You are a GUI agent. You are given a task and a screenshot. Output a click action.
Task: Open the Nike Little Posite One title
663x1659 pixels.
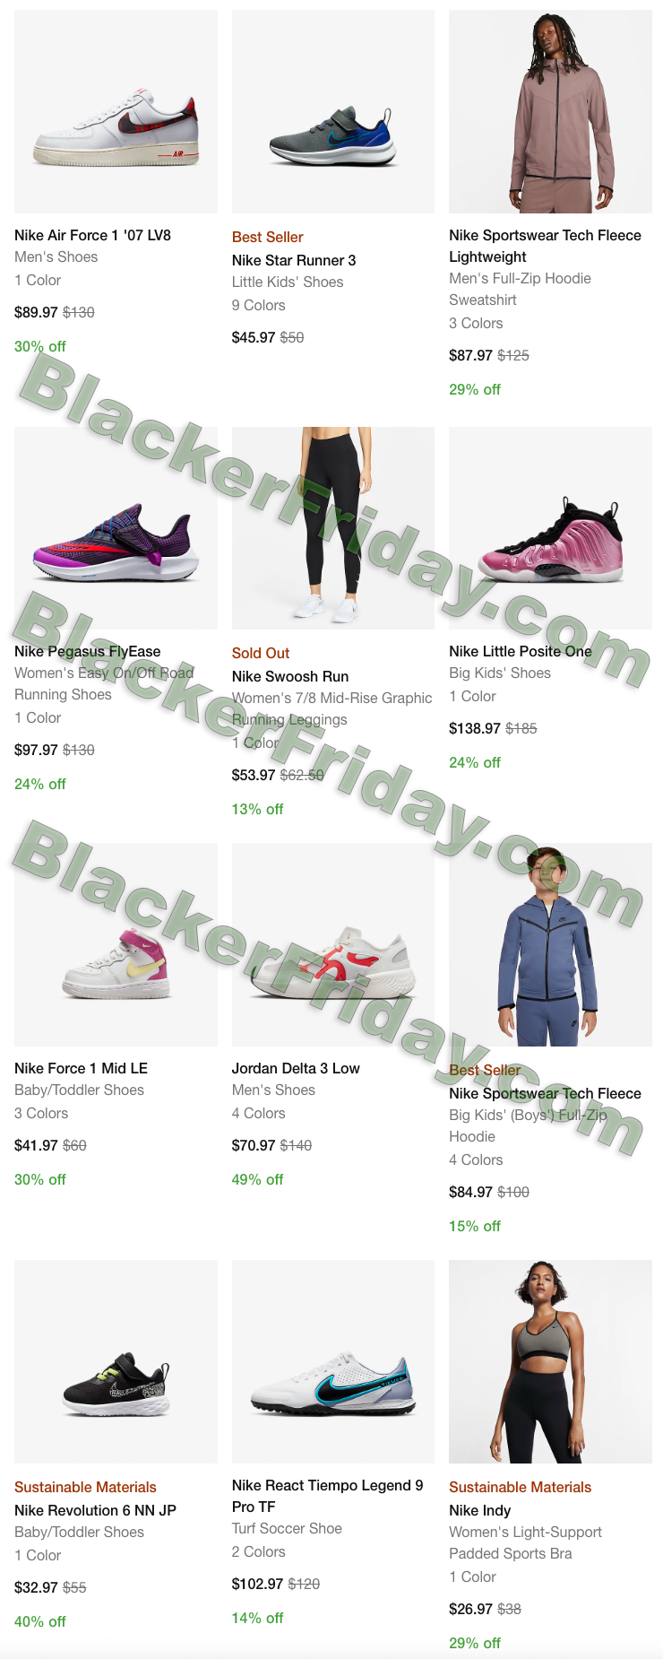pyautogui.click(x=521, y=651)
